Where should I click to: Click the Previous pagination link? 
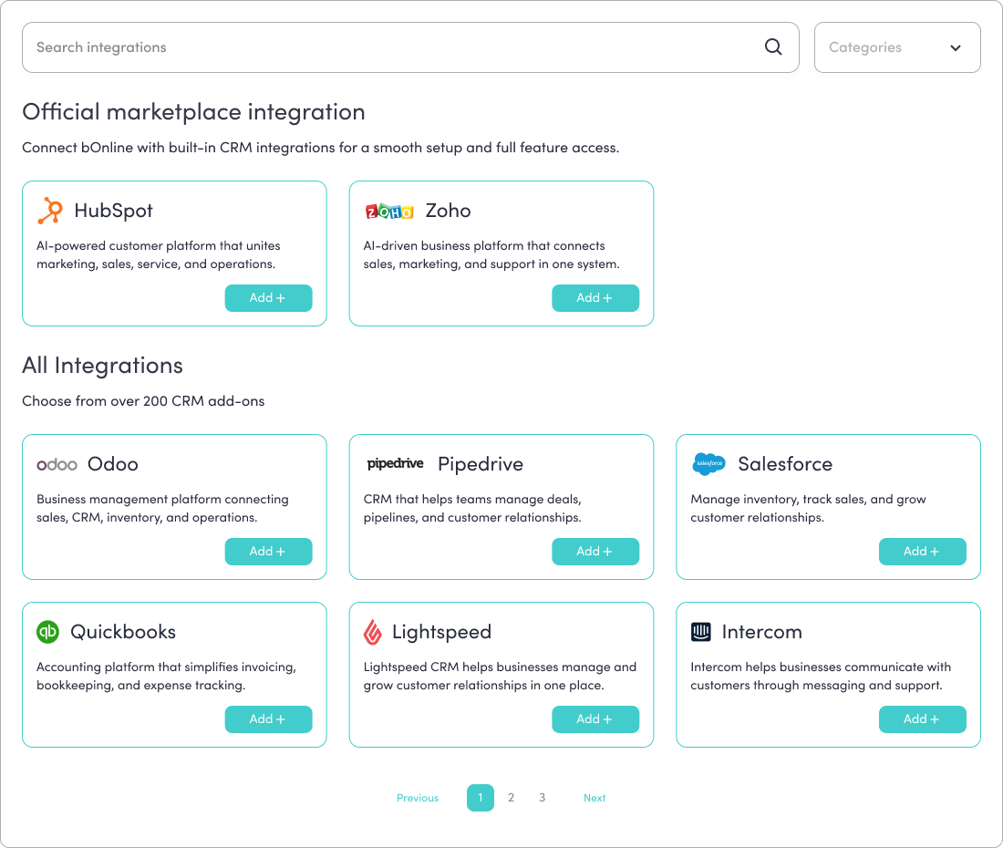click(x=418, y=798)
